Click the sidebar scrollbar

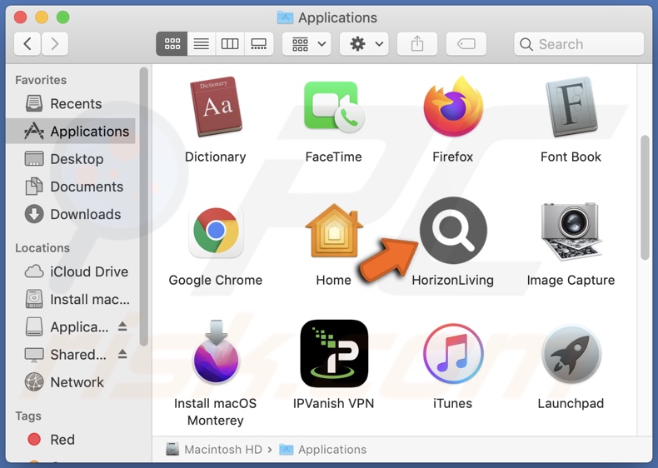click(144, 207)
